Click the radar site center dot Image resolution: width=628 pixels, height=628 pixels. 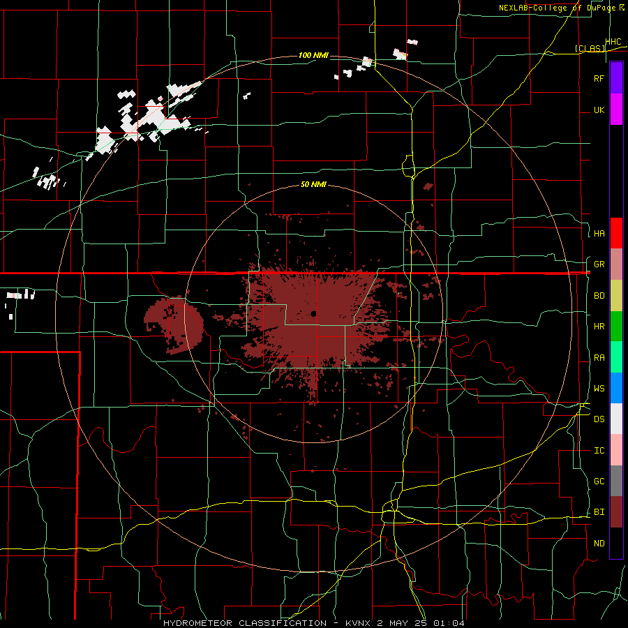pos(313,313)
